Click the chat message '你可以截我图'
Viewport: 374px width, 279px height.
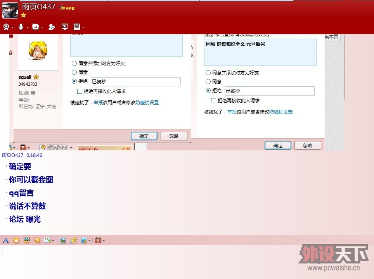point(31,180)
